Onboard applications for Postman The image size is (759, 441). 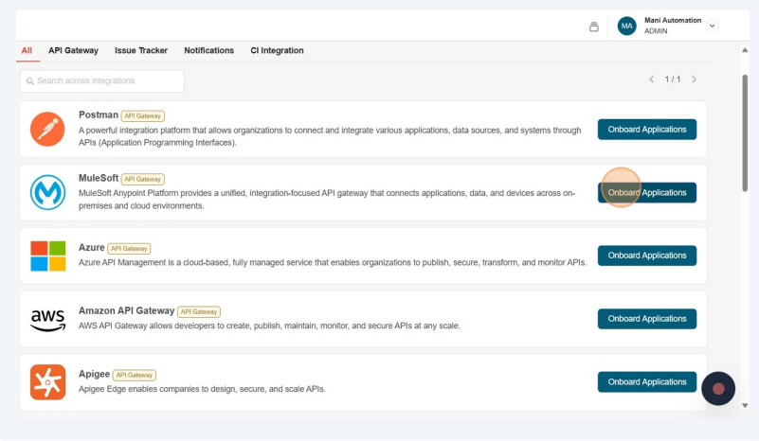tap(646, 130)
